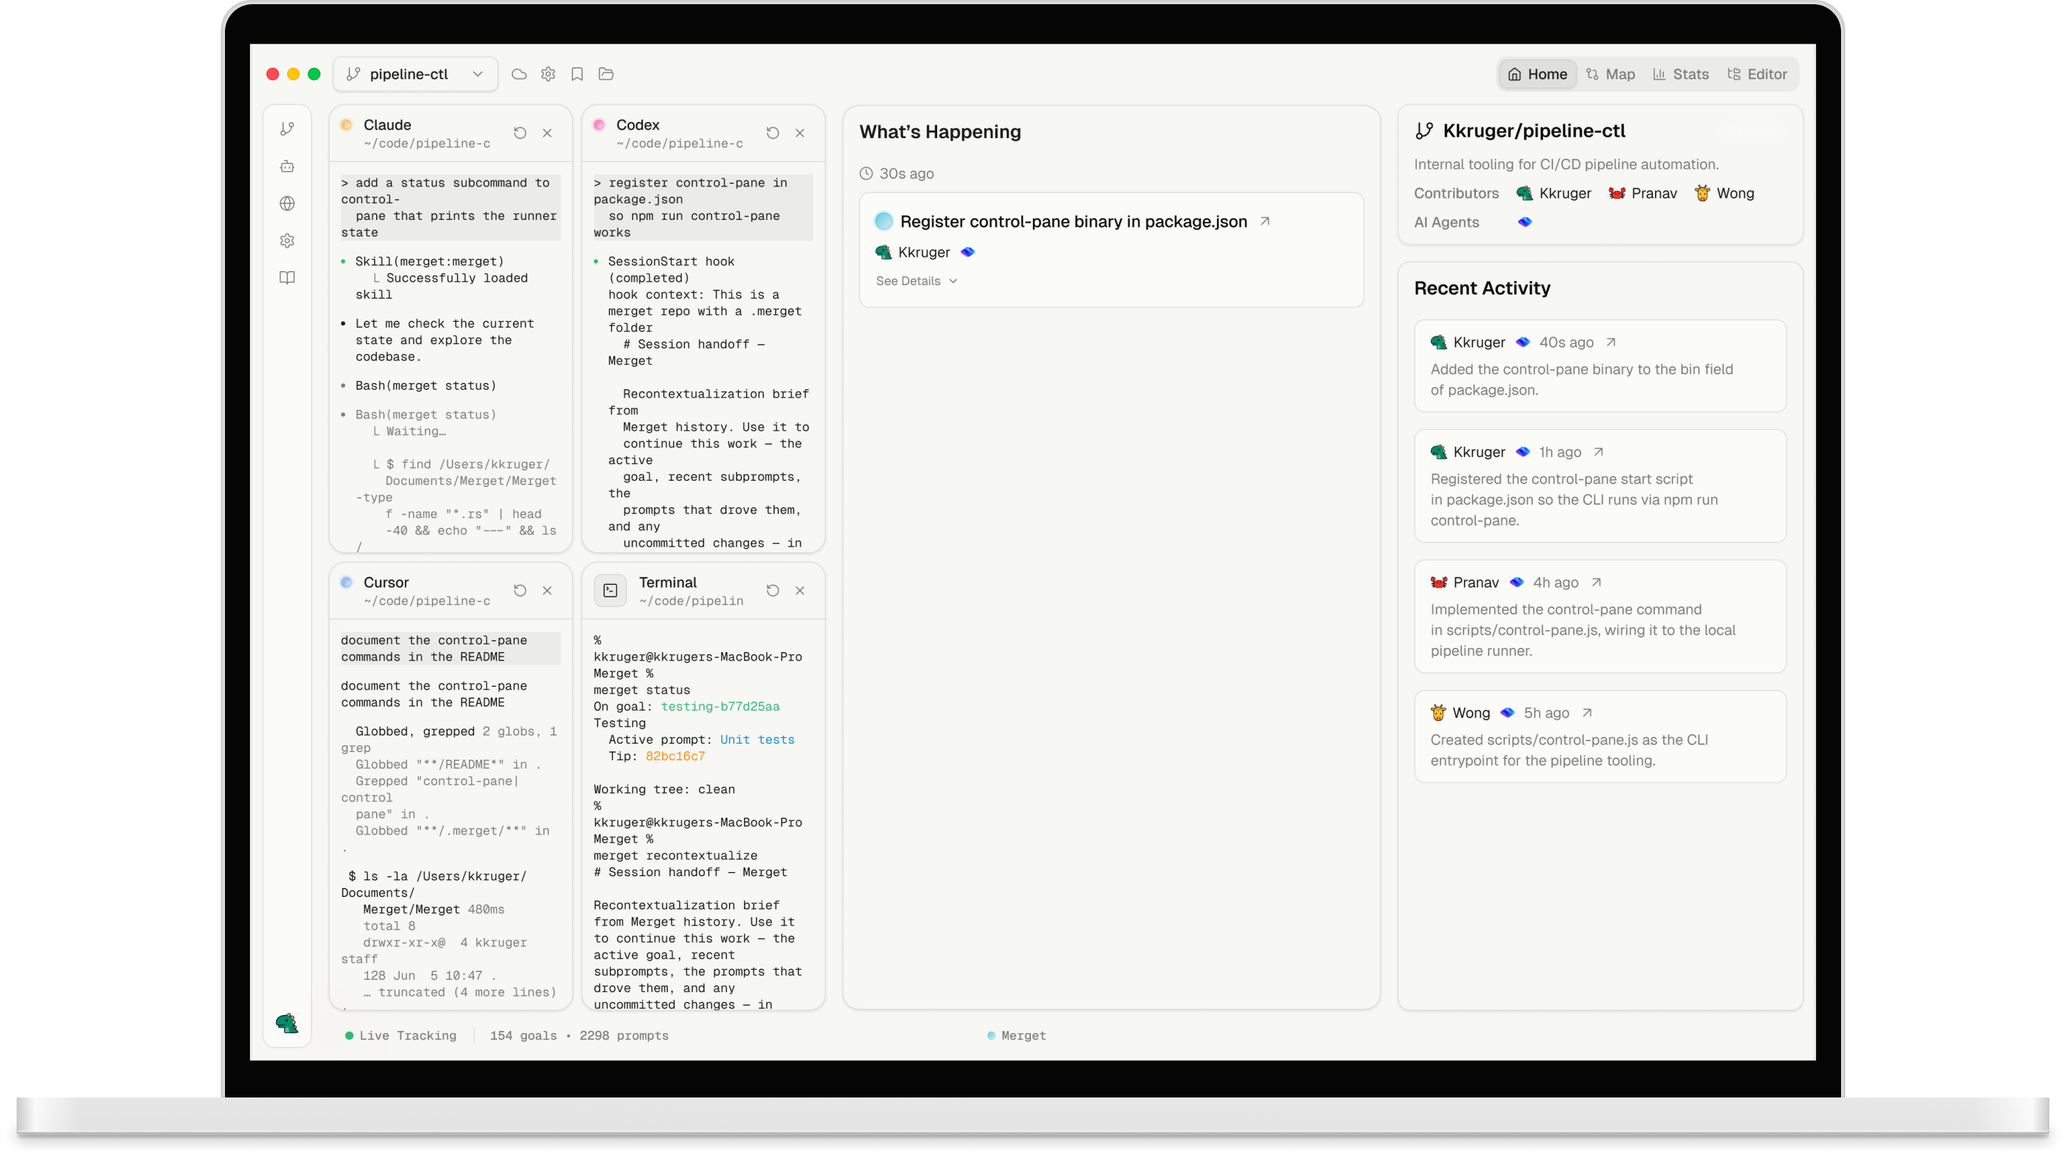The image size is (2066, 1153).
Task: Click the Claude orange status dot
Action: click(346, 124)
